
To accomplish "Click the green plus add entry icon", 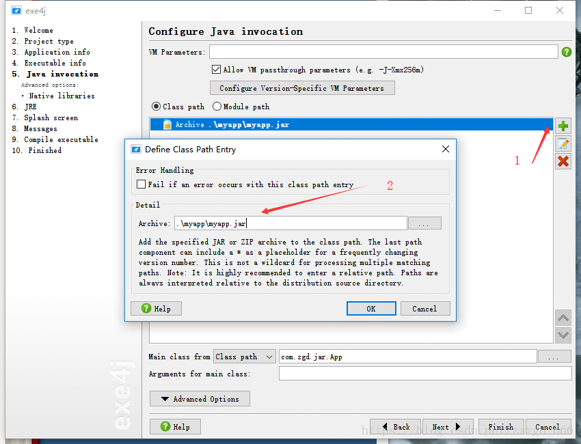I will 563,126.
